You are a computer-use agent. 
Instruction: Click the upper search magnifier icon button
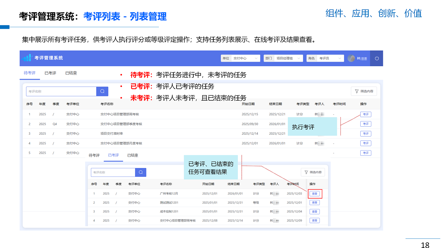(102, 91)
